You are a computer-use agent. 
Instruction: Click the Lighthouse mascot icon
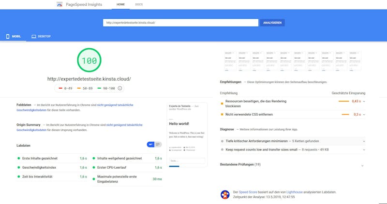[225, 194]
